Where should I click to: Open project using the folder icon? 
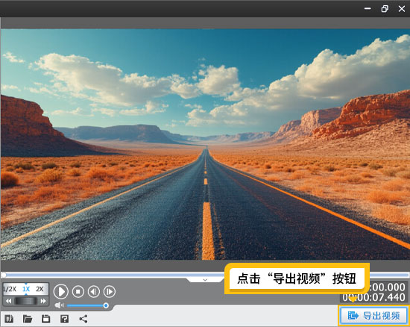tap(28, 319)
